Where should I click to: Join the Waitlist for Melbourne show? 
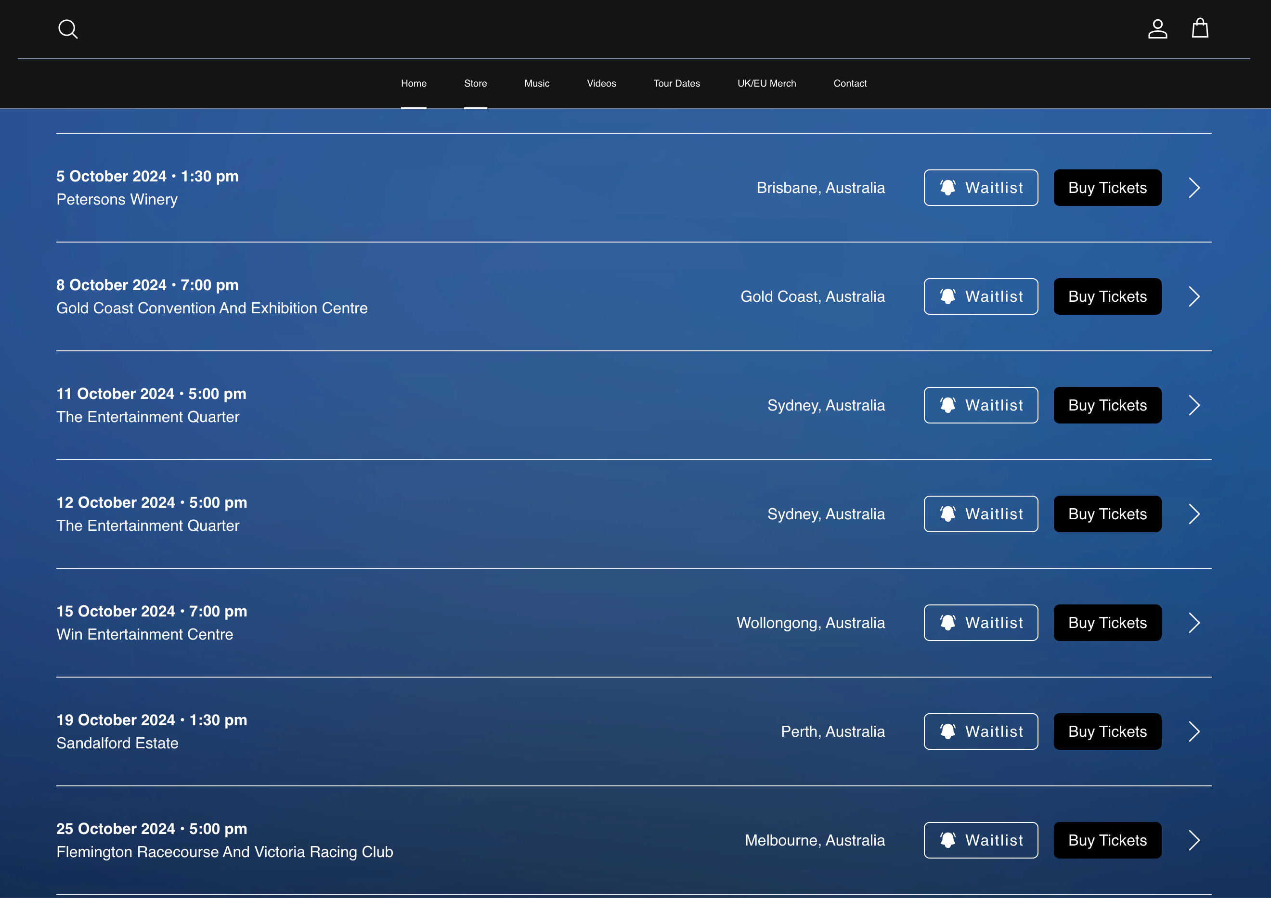(980, 840)
